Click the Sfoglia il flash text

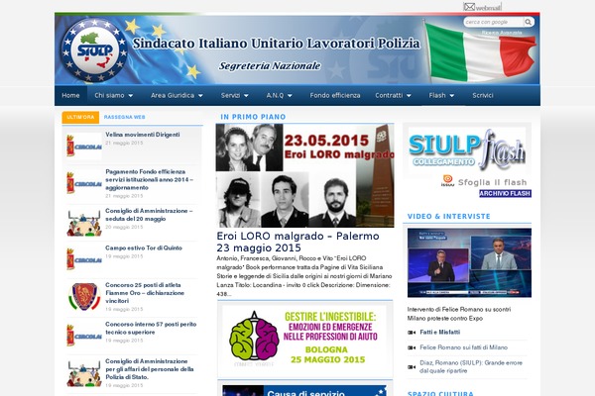[x=492, y=182]
